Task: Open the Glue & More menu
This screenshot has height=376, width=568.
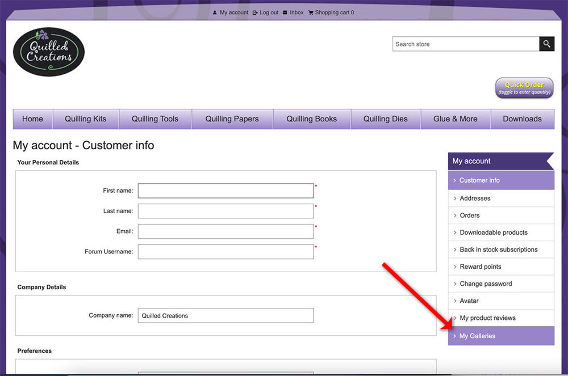Action: tap(456, 119)
